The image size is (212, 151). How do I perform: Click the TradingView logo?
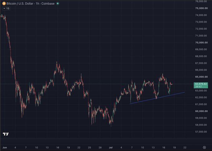[x=6, y=134]
